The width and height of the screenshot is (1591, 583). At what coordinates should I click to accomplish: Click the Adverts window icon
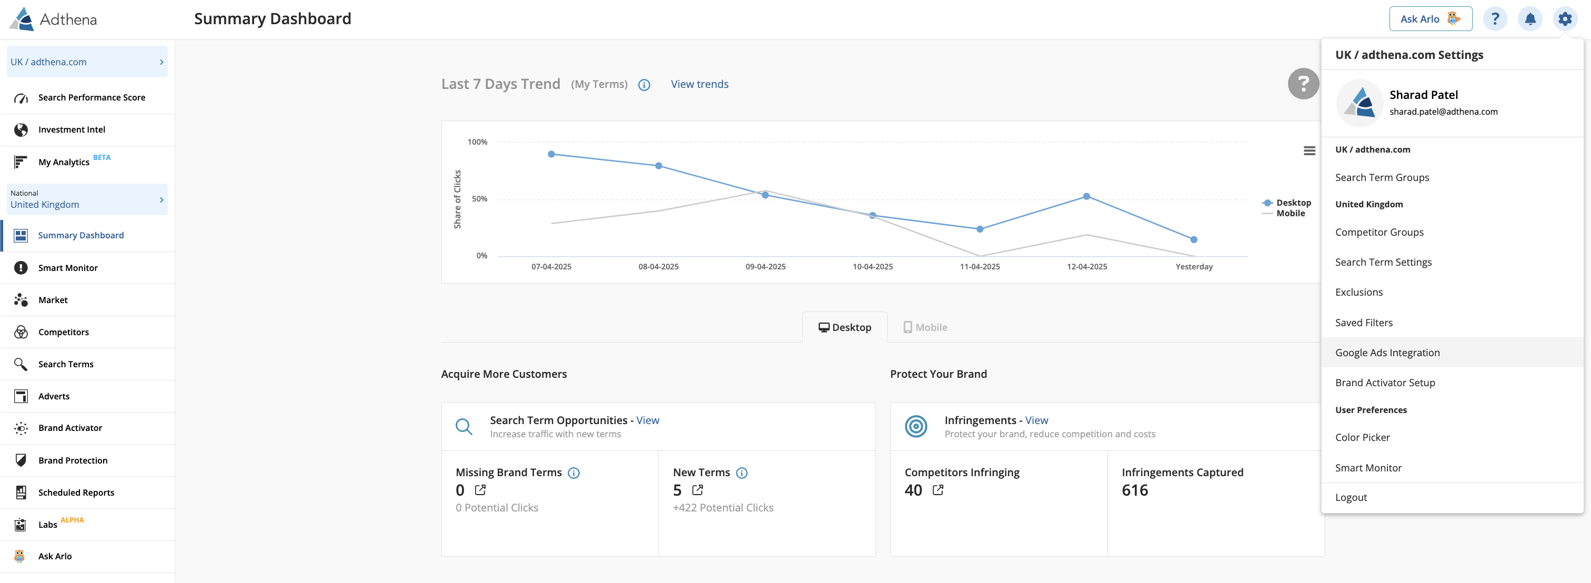tap(21, 396)
